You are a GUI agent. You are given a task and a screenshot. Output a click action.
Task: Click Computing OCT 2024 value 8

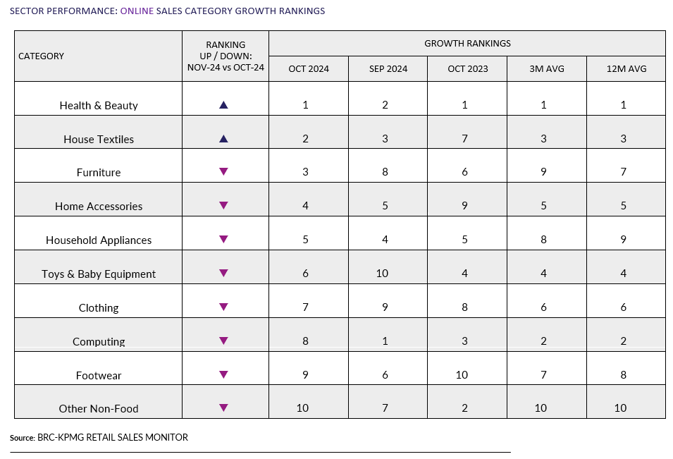click(x=305, y=341)
